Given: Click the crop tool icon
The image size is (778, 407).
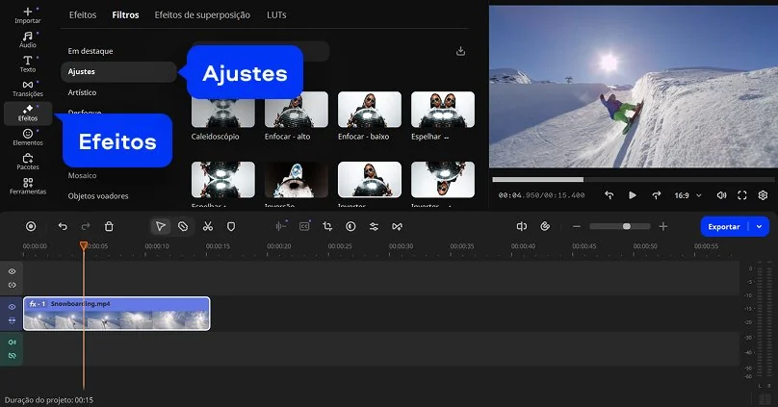Looking at the screenshot, I should click(327, 226).
